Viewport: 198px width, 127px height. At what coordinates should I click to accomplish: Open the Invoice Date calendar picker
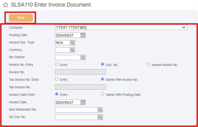[x=83, y=102]
